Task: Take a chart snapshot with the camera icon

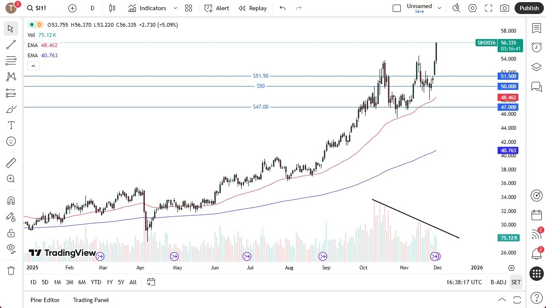Action: pos(504,8)
